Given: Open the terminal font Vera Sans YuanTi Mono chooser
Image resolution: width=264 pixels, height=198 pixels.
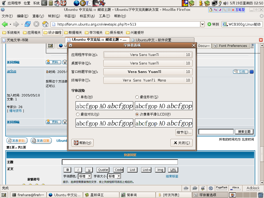Looking at the screenshot, I should point(148,80).
